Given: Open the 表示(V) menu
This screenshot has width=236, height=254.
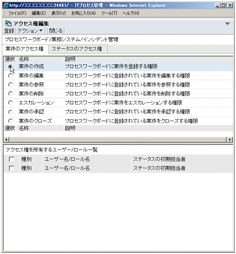Looking at the screenshot, I should point(58,13).
